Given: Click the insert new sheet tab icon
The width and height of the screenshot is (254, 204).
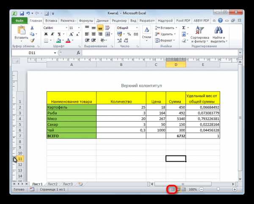Looking at the screenshot, I should coord(80,184).
